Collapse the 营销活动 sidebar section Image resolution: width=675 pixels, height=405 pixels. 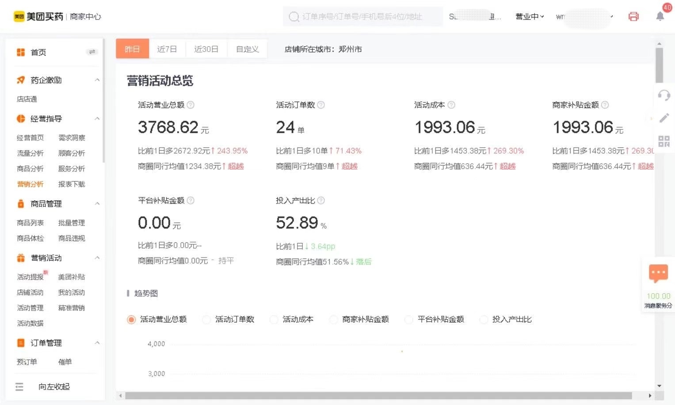coord(97,258)
